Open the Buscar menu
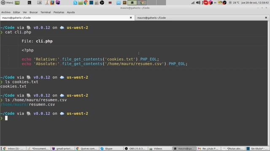 34,12
